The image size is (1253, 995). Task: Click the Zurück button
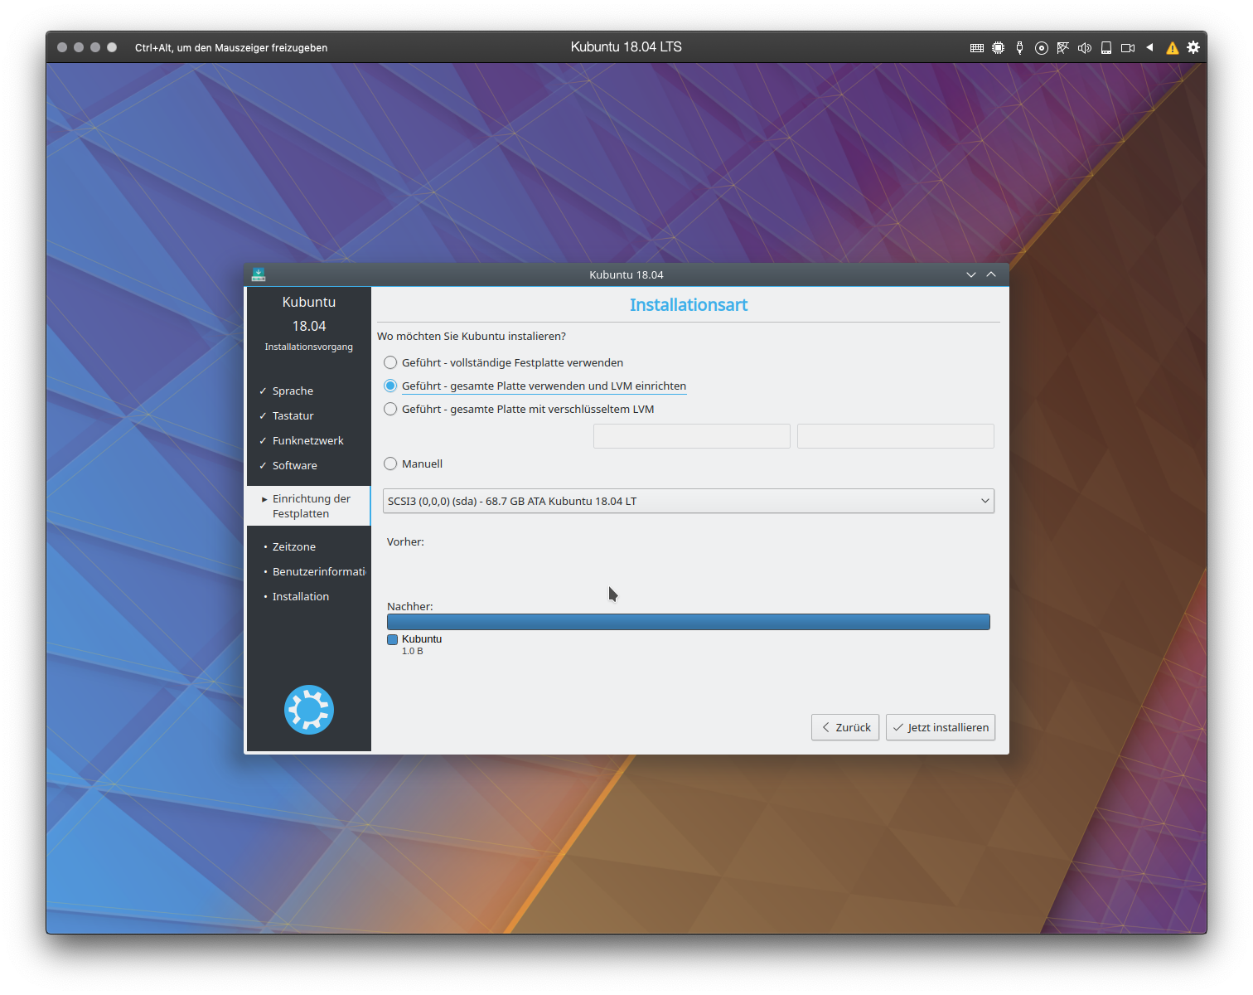click(x=845, y=727)
